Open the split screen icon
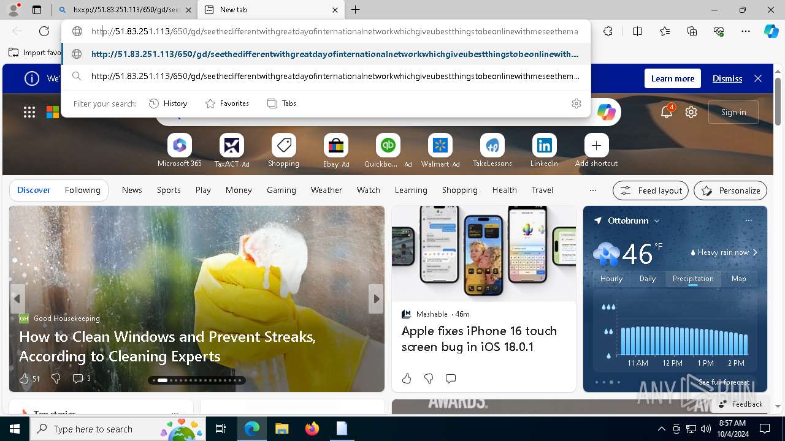The image size is (785, 441). (x=637, y=31)
